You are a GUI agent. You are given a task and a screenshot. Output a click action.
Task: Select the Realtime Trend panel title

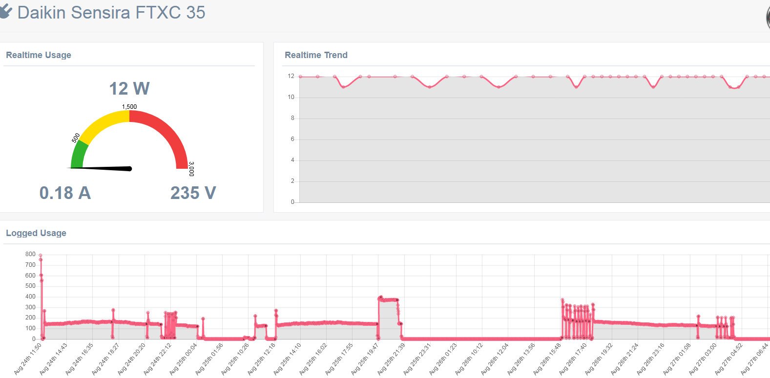tap(316, 55)
